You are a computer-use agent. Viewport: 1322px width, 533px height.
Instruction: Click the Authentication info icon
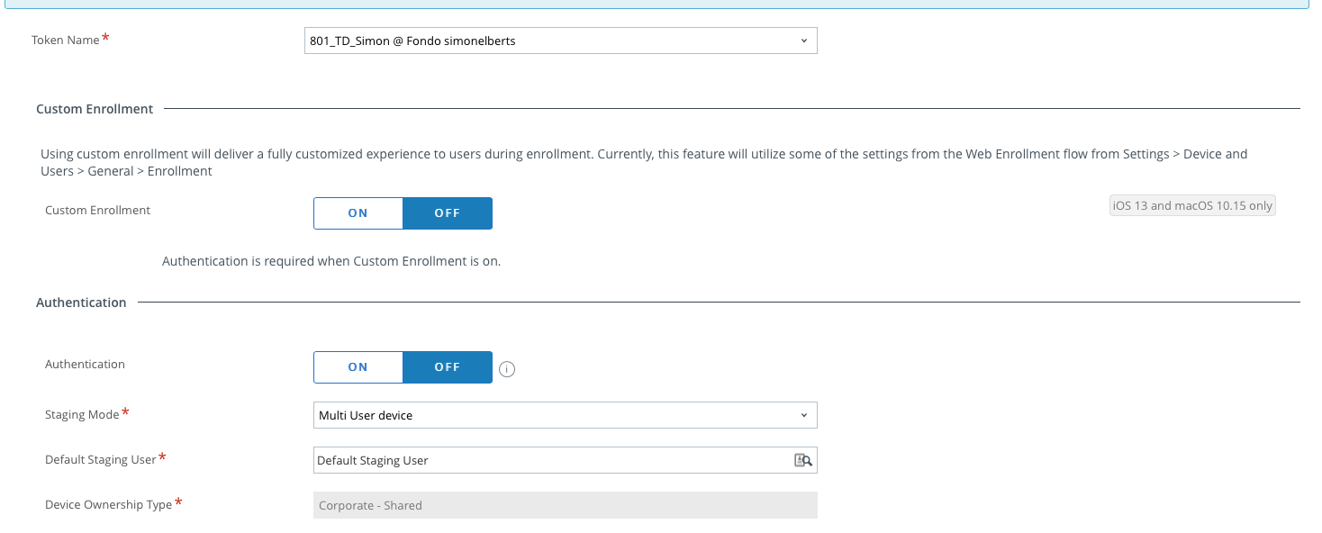(x=507, y=369)
